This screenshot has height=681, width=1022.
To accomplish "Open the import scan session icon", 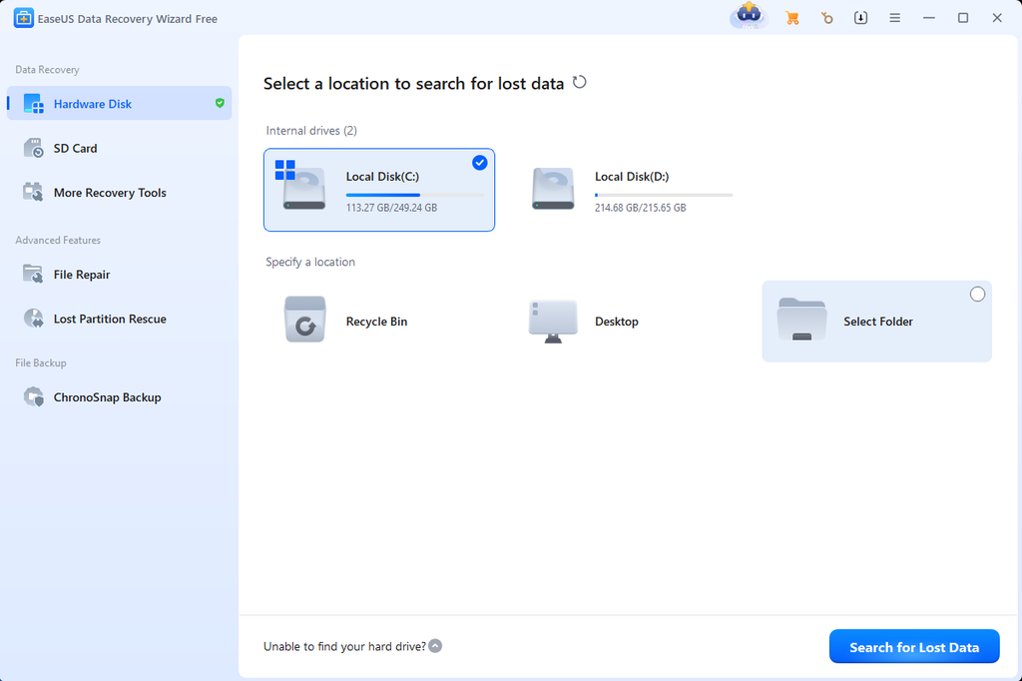I will [861, 18].
